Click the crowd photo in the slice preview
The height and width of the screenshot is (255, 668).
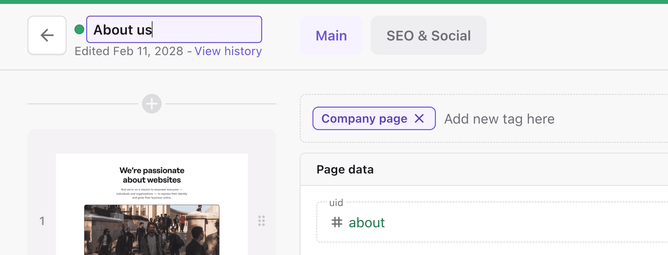pos(152,230)
